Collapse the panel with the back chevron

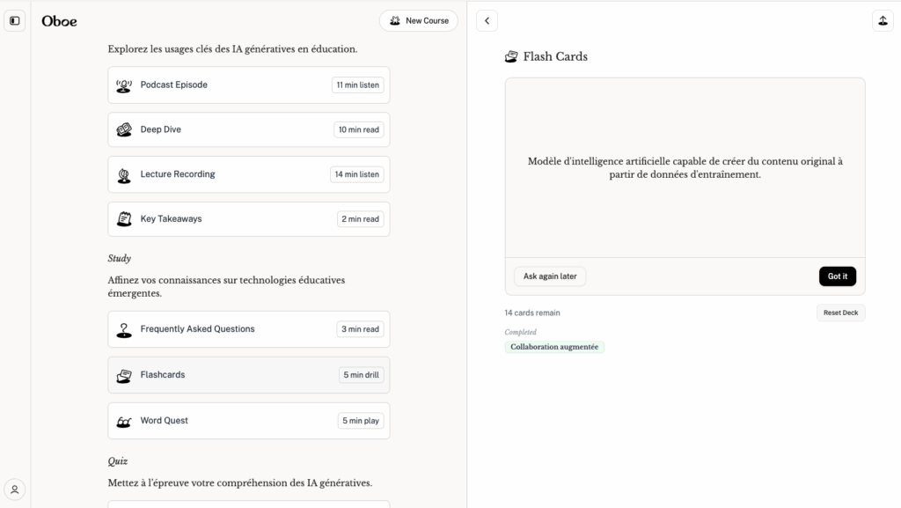click(487, 20)
